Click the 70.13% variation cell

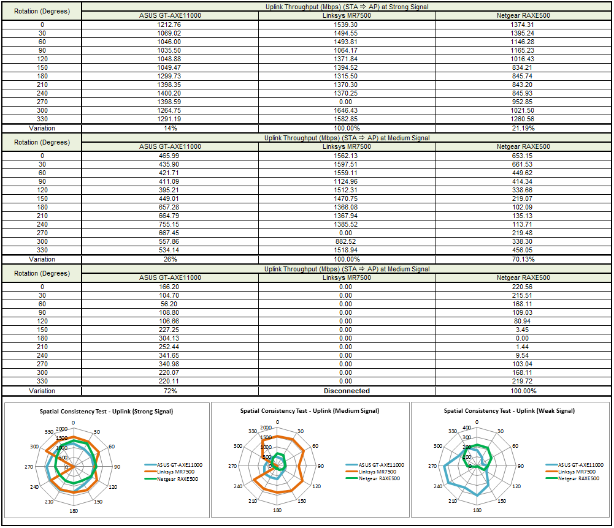pos(523,259)
